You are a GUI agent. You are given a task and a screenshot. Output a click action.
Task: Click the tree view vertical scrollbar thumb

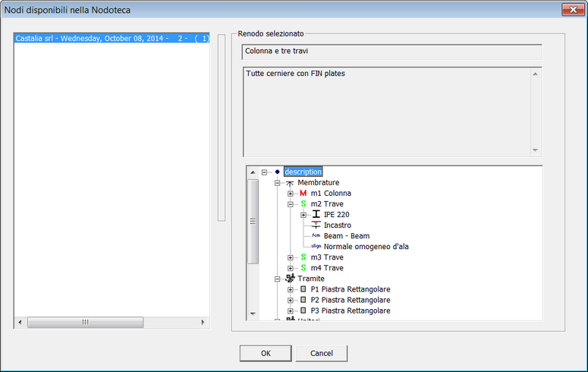(253, 222)
